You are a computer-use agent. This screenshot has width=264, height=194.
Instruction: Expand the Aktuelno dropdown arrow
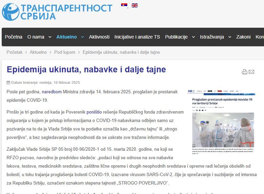pyautogui.click(x=83, y=37)
